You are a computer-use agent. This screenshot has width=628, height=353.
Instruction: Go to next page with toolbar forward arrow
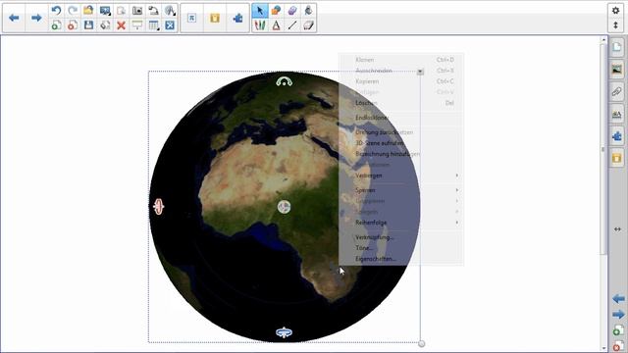point(36,18)
